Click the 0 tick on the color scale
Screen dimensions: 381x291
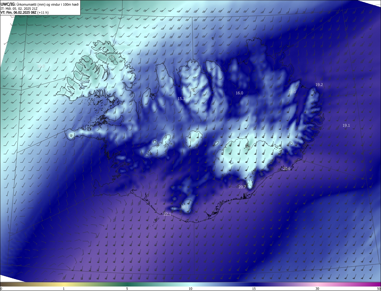[1, 289]
